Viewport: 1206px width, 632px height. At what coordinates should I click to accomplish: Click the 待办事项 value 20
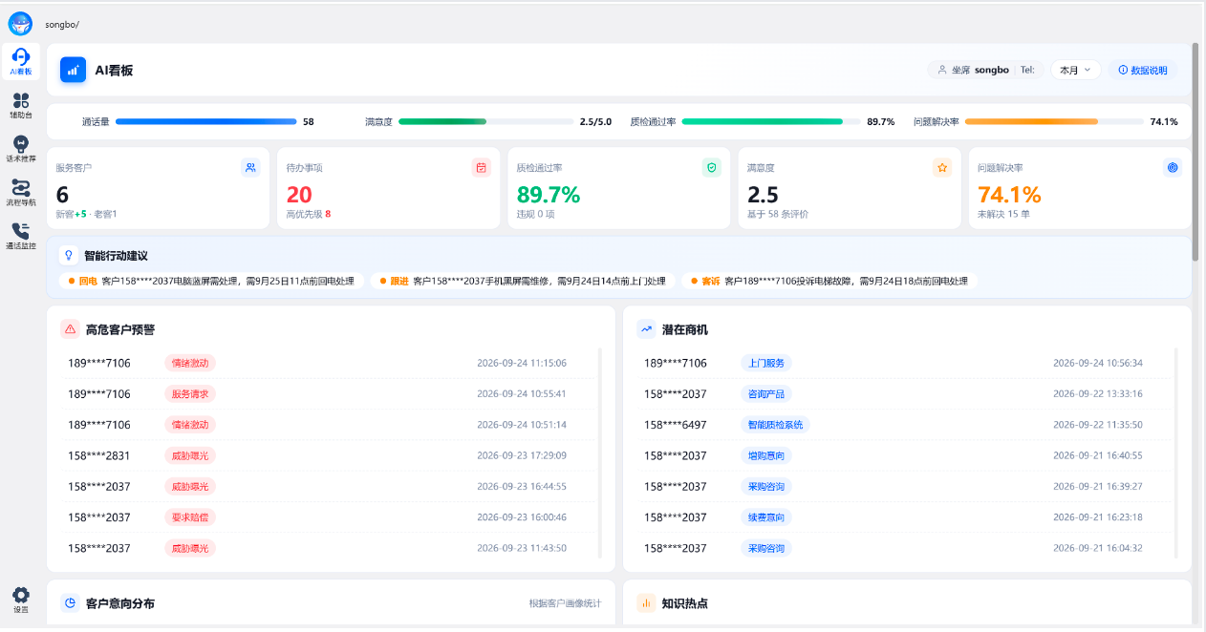click(299, 195)
